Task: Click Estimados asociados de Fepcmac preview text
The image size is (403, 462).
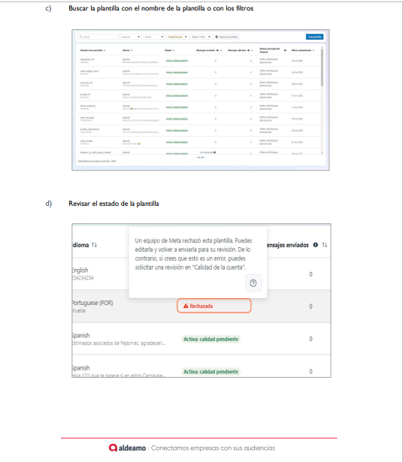Action: [x=119, y=343]
